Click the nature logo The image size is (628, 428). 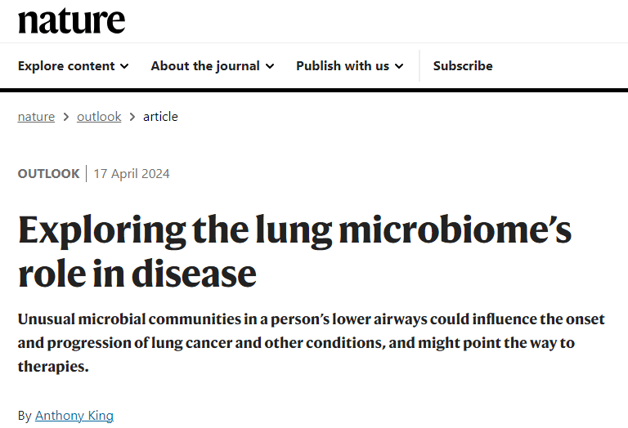[x=72, y=20]
